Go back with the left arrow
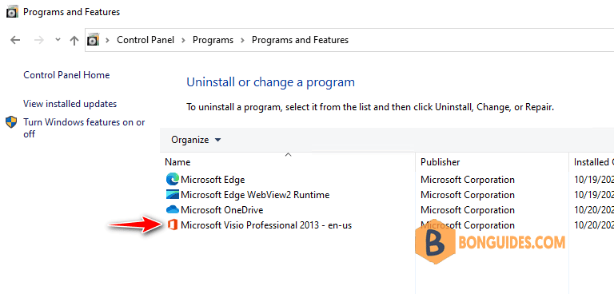The width and height of the screenshot is (614, 294). click(15, 40)
